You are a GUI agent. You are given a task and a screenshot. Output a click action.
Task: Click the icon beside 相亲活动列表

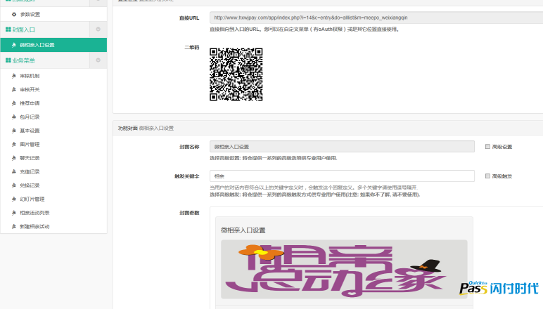[x=14, y=213]
